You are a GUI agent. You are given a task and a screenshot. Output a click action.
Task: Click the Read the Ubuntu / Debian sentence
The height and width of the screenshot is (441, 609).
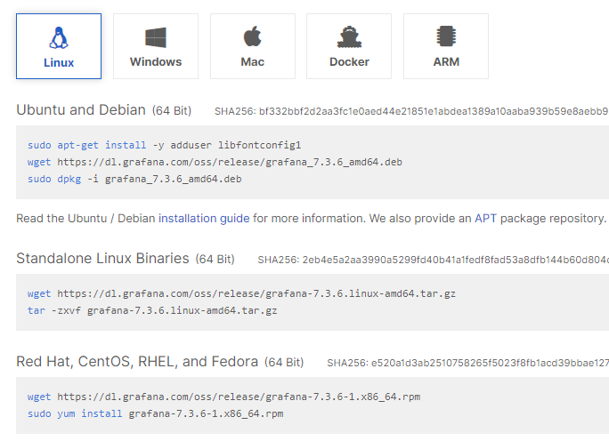coord(311,219)
